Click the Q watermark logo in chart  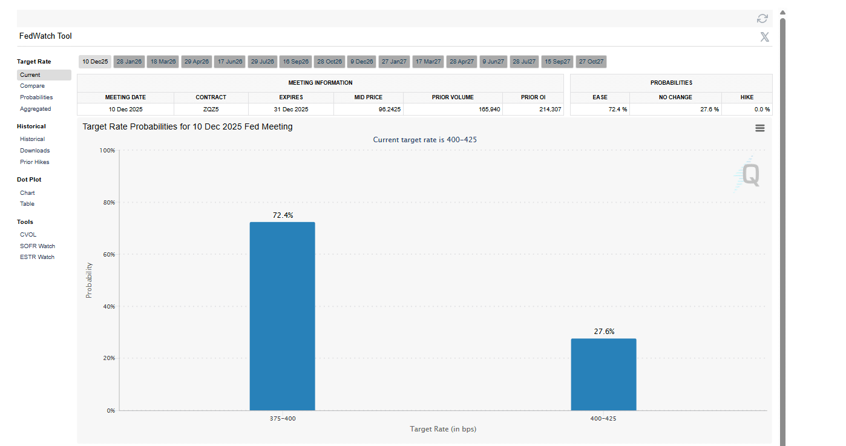pyautogui.click(x=749, y=175)
